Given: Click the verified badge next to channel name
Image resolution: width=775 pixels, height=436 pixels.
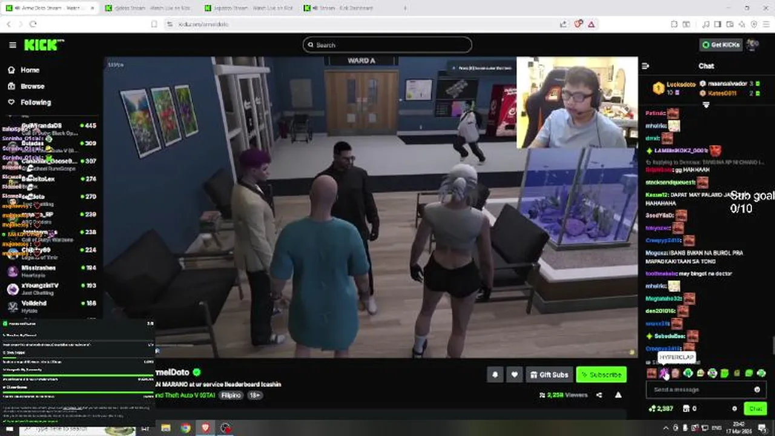Looking at the screenshot, I should point(196,372).
